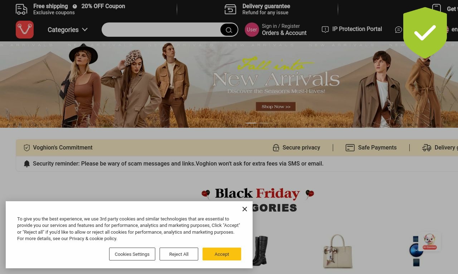Screen dimensions: 458x274
Task: Click into the search input field
Action: [161, 30]
